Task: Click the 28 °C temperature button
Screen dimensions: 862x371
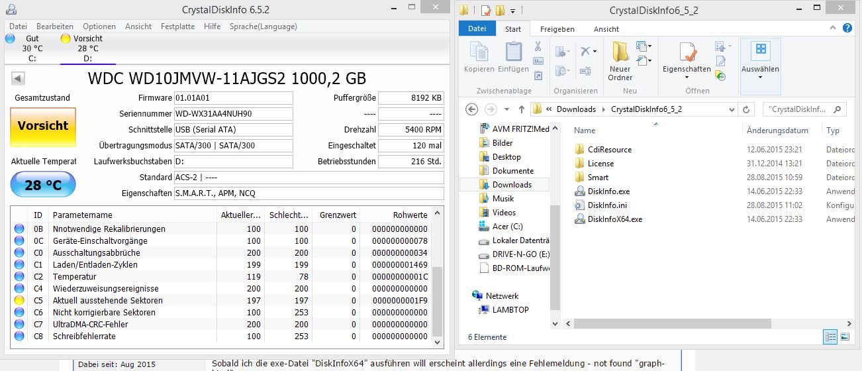Action: click(43, 185)
